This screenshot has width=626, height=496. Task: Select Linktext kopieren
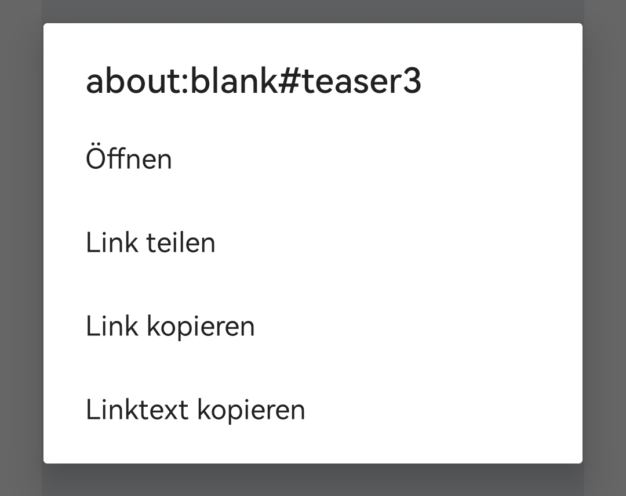(x=195, y=410)
